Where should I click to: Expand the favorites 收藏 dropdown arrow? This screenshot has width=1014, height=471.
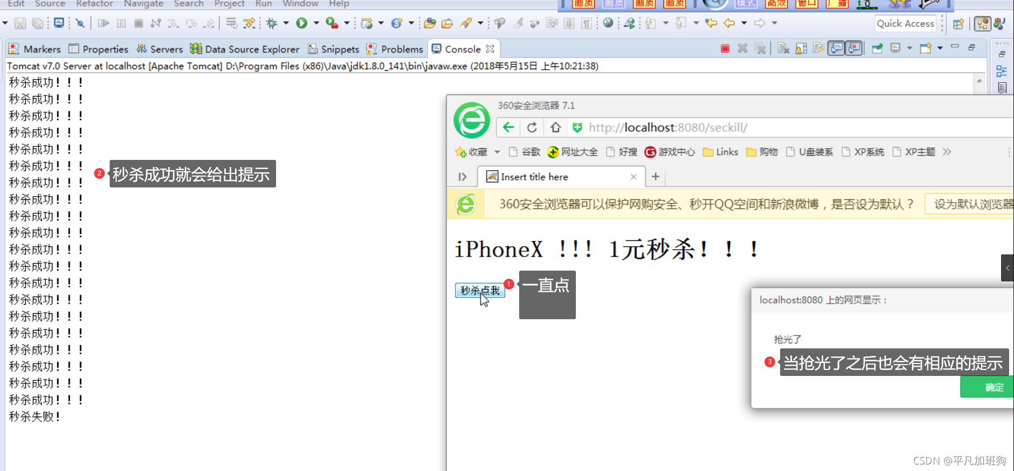[497, 152]
